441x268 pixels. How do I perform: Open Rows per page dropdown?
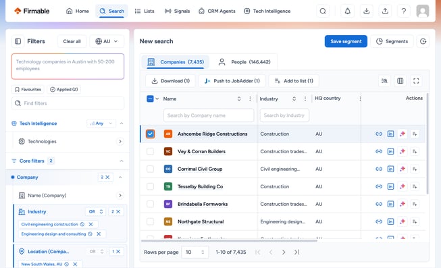(x=195, y=252)
